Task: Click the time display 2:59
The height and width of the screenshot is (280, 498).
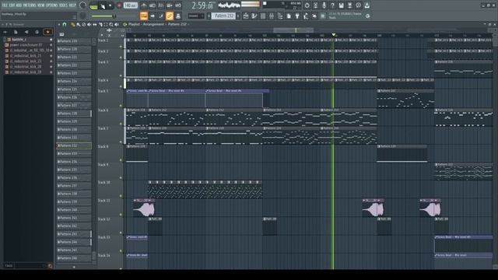Action: coord(202,5)
